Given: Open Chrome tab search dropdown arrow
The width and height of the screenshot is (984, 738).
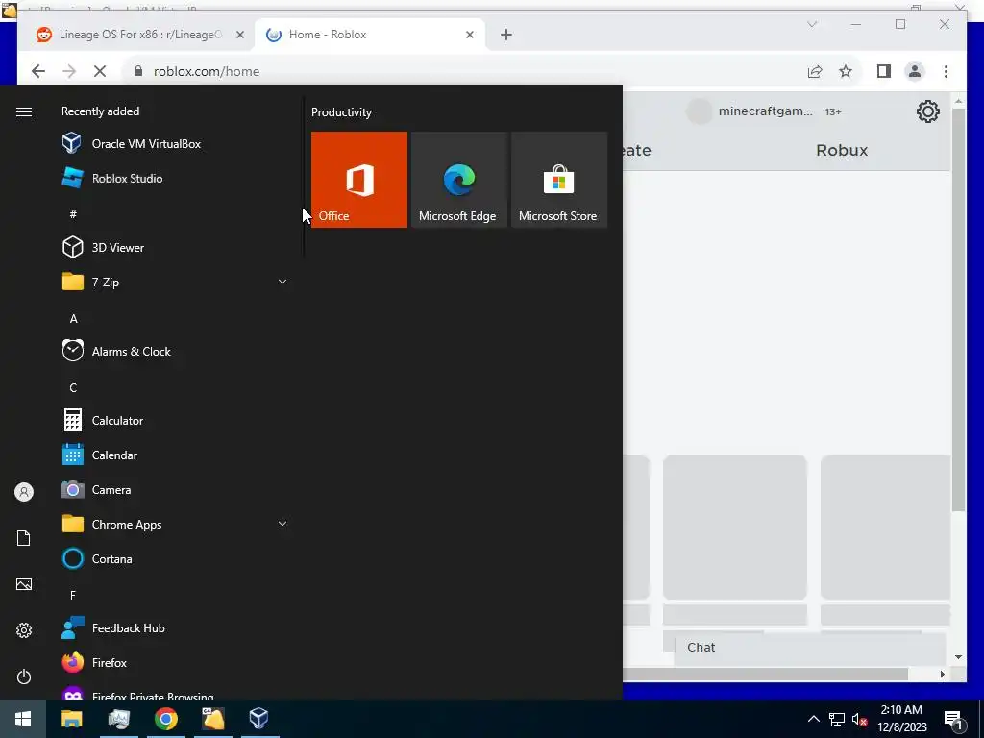Looking at the screenshot, I should [x=812, y=24].
